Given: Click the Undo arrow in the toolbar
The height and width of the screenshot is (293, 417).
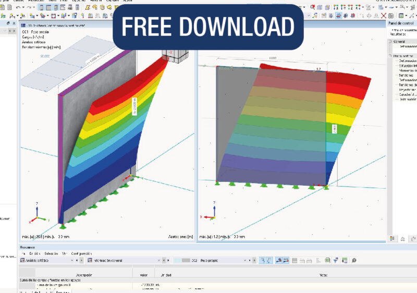Looking at the screenshot, I should (18, 7).
